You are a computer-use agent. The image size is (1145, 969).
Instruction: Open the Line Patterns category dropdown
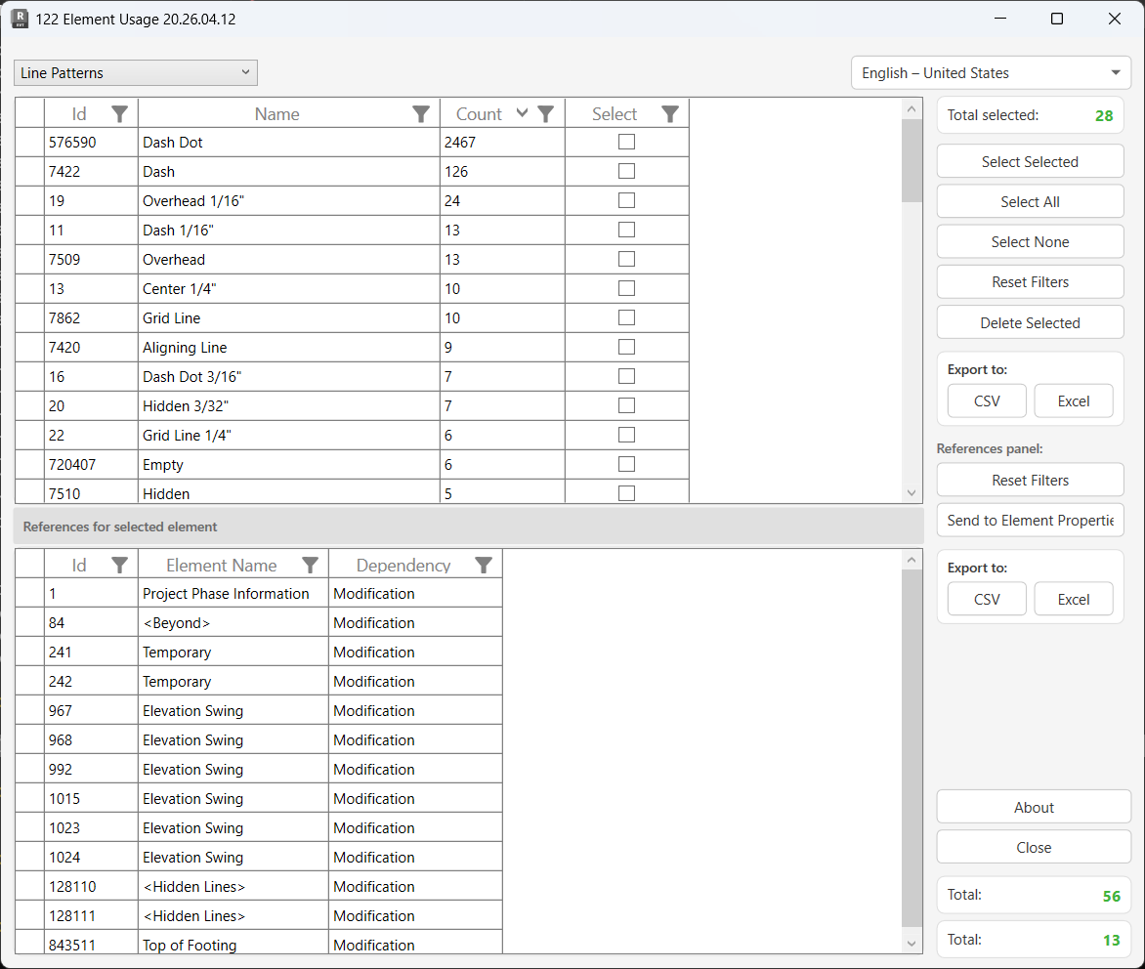[135, 72]
